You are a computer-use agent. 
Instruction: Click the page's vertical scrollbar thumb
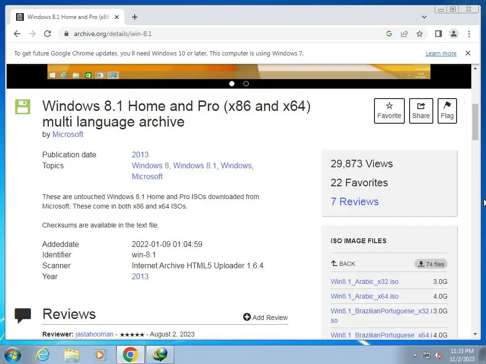tap(475, 122)
